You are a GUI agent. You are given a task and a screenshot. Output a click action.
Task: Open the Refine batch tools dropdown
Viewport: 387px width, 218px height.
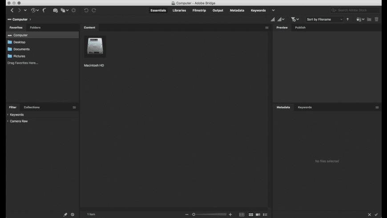[64, 10]
